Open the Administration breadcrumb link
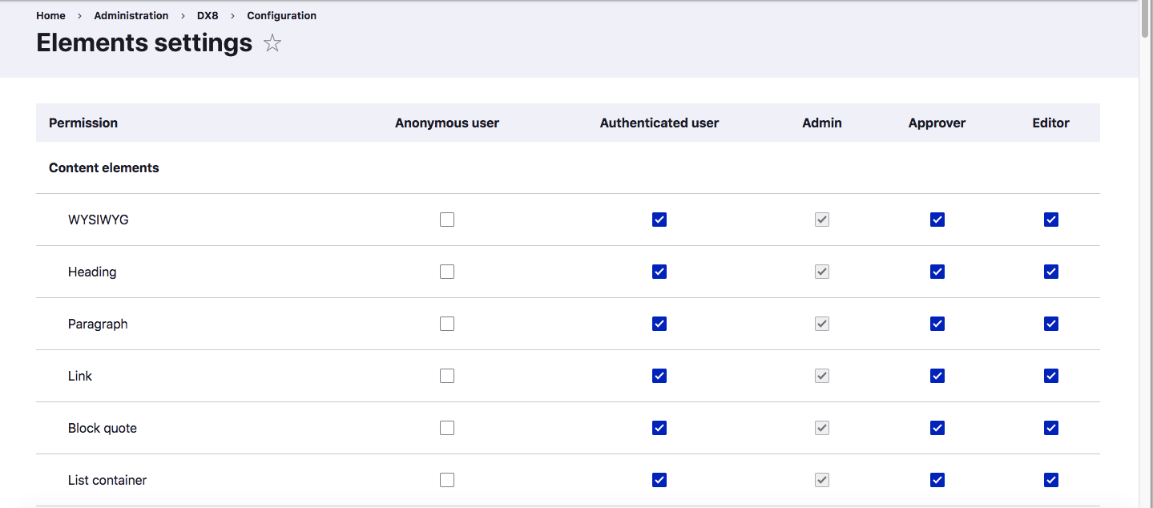The width and height of the screenshot is (1153, 508). 131,15
